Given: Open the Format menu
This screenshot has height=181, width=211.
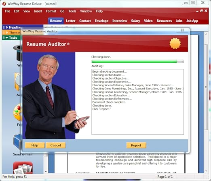Looking at the screenshot, I should pyautogui.click(x=51, y=11).
